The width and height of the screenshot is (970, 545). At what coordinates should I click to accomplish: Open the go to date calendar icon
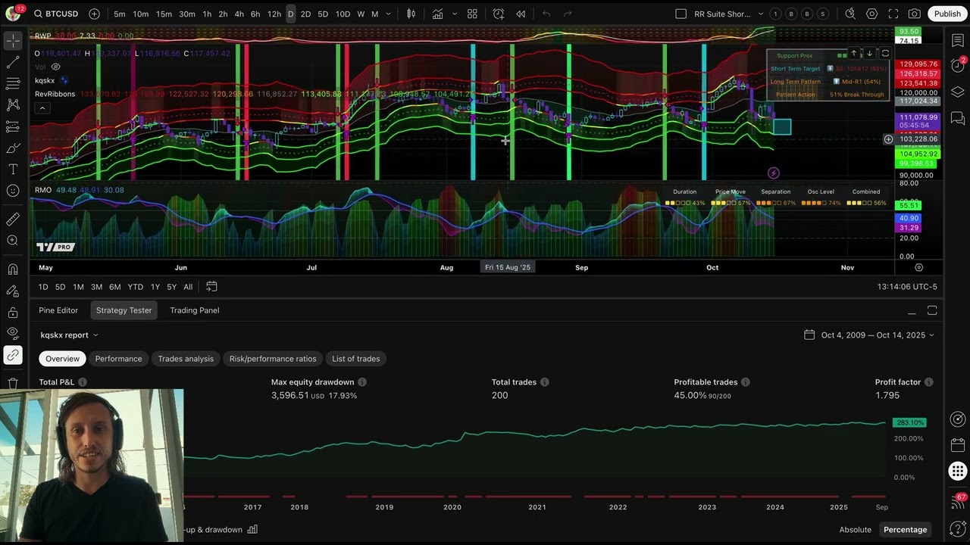coord(211,286)
